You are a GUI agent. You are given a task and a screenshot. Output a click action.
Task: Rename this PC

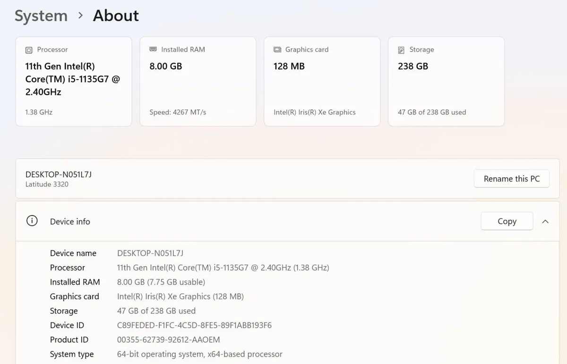[x=512, y=179]
